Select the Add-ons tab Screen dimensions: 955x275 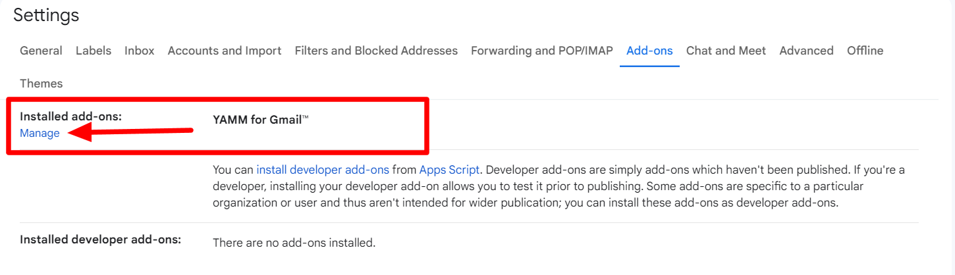(649, 51)
